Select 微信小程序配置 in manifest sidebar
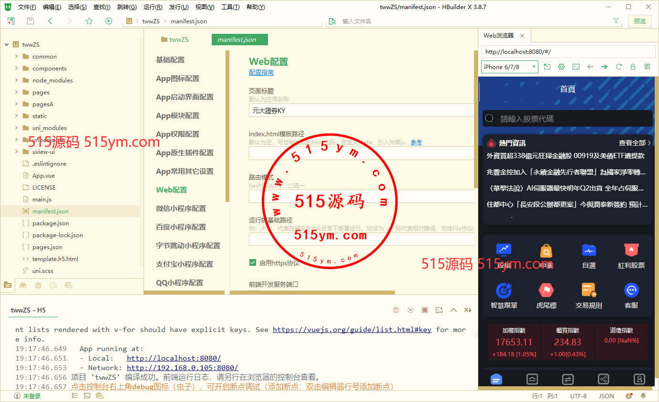This screenshot has width=659, height=402. (181, 208)
